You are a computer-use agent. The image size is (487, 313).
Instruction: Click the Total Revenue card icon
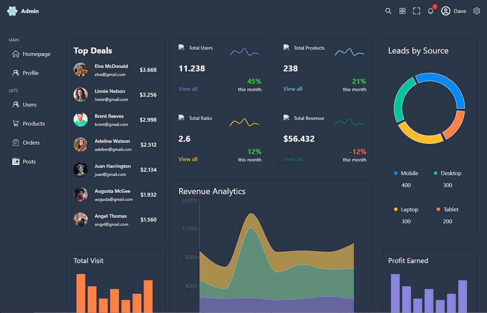(x=286, y=118)
